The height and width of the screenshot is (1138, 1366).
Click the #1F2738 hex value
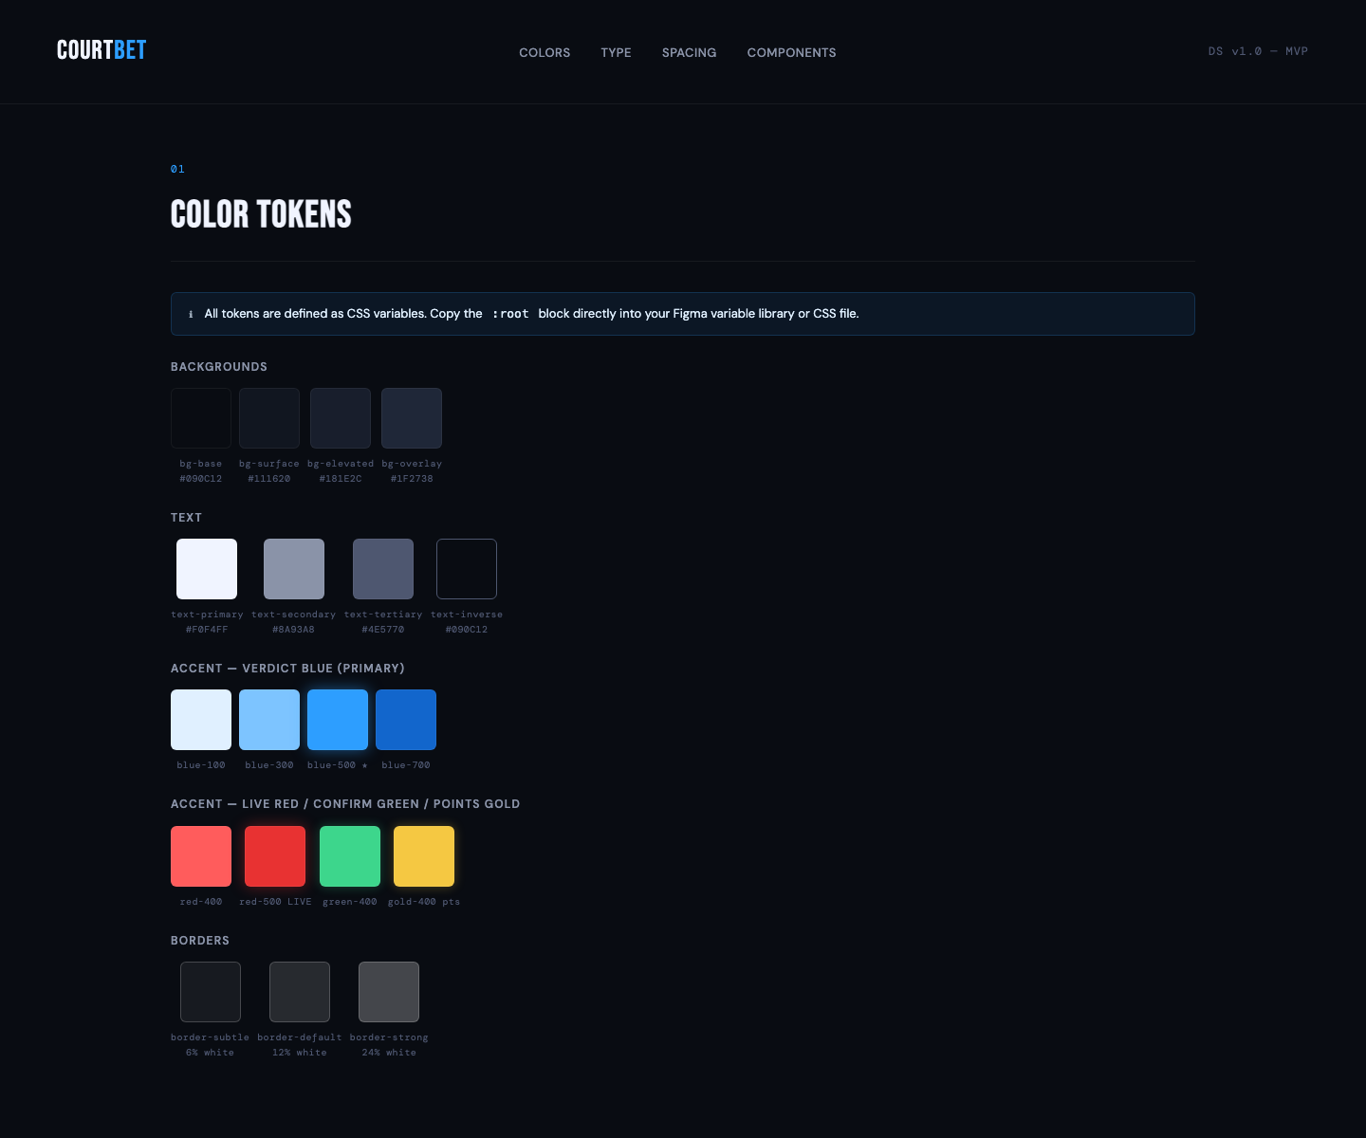tap(412, 479)
